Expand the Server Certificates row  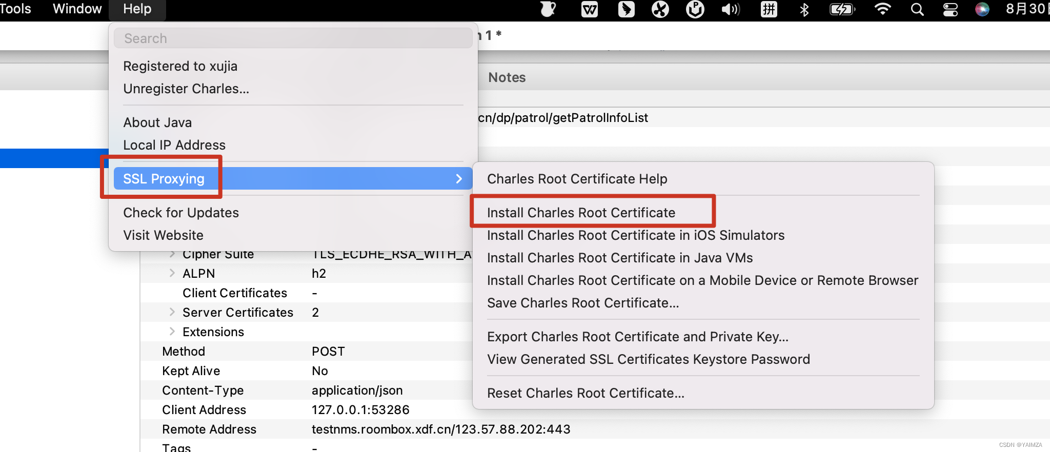click(x=172, y=312)
